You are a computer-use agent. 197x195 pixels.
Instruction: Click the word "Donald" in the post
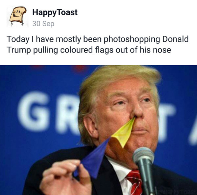pyautogui.click(x=175, y=39)
